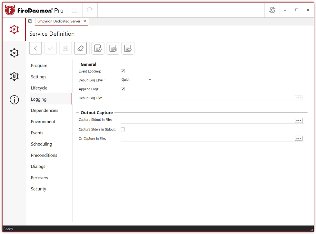The width and height of the screenshot is (316, 234).
Task: Click the export service definition toolbar icon
Action: [113, 48]
